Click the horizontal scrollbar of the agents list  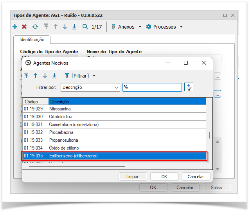(77, 166)
